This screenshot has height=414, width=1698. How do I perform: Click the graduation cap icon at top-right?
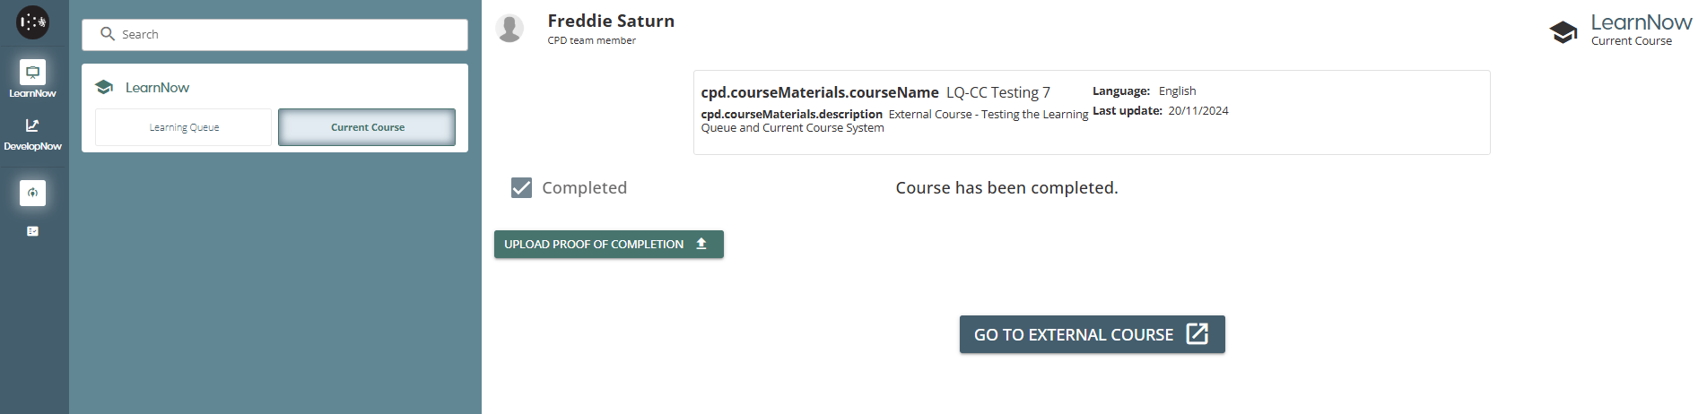pyautogui.click(x=1563, y=32)
